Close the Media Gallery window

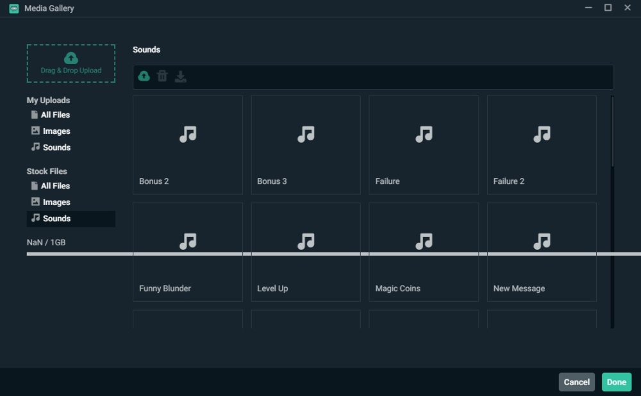(x=628, y=8)
